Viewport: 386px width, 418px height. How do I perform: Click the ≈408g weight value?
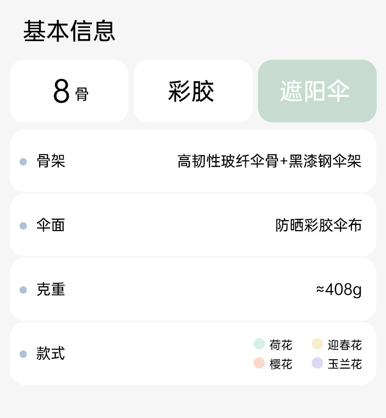coord(339,290)
